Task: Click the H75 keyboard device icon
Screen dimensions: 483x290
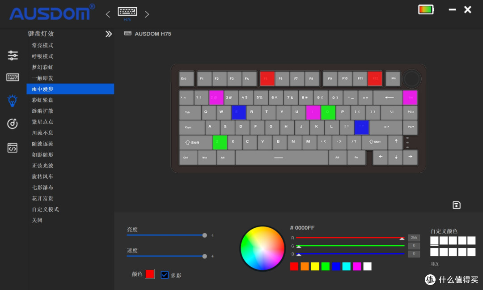Action: (127, 12)
